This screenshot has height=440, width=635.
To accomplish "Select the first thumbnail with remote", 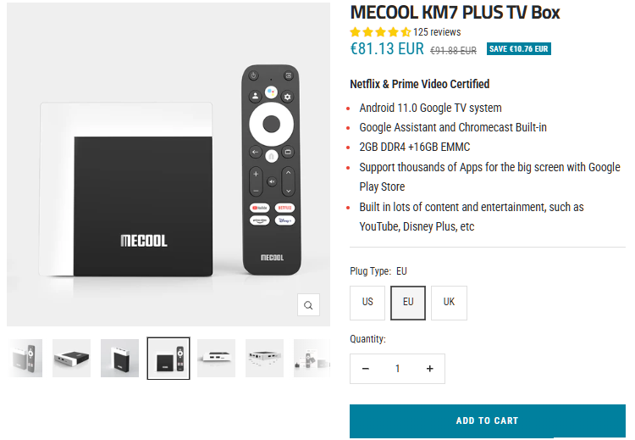I will point(25,359).
